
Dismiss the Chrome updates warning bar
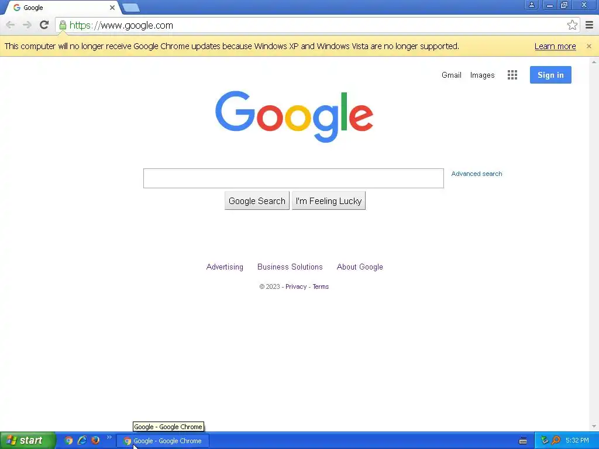(x=588, y=46)
